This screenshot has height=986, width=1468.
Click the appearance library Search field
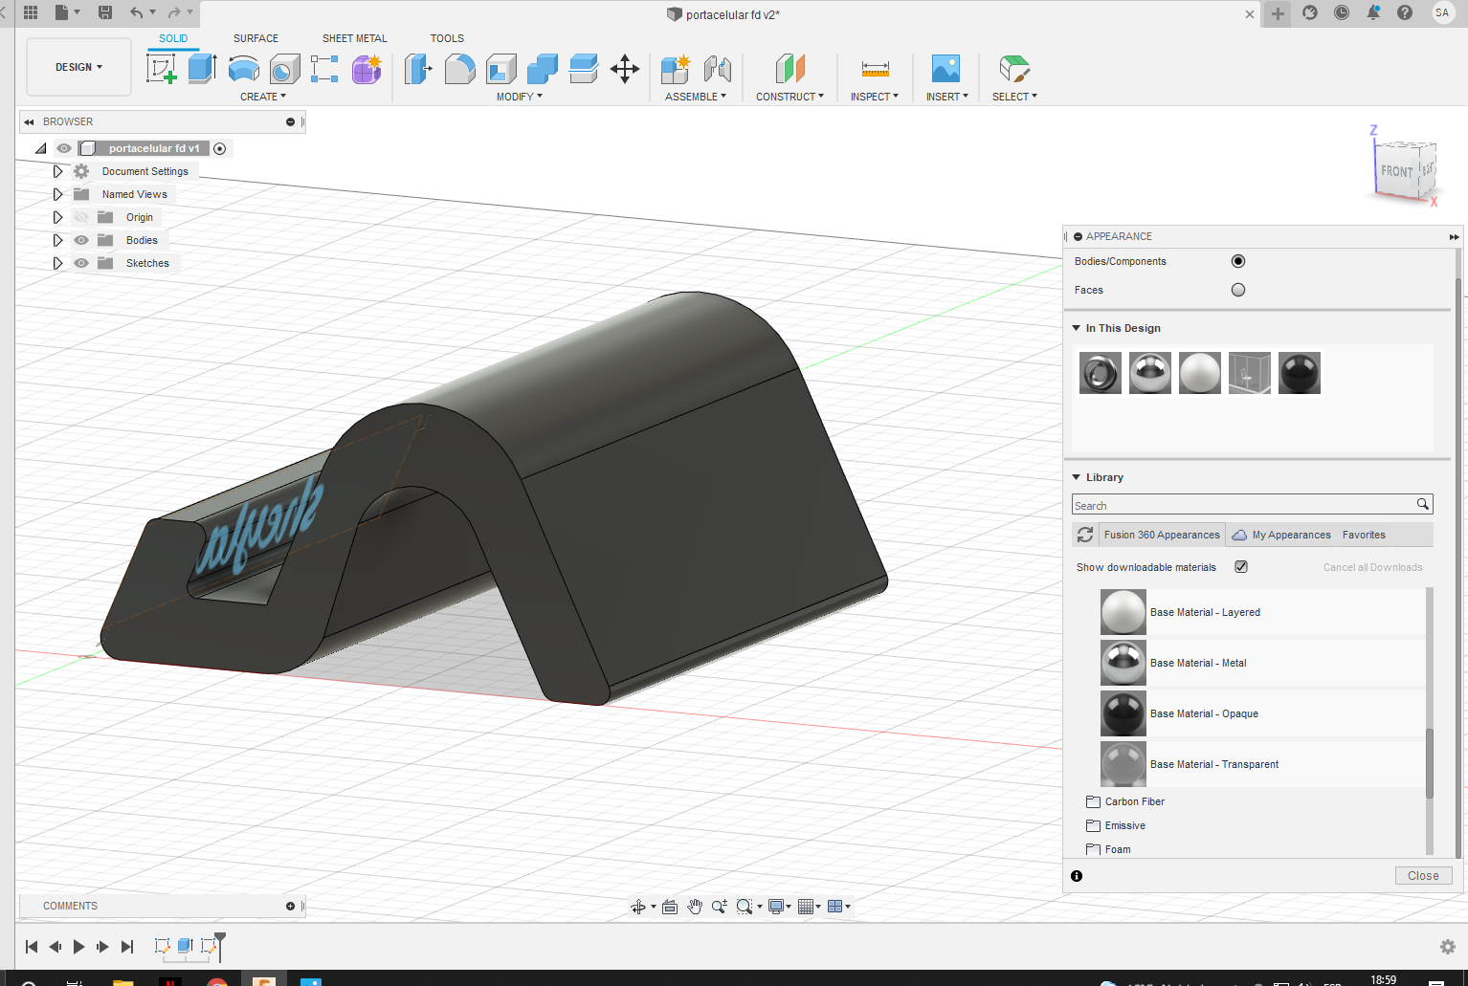pos(1243,505)
